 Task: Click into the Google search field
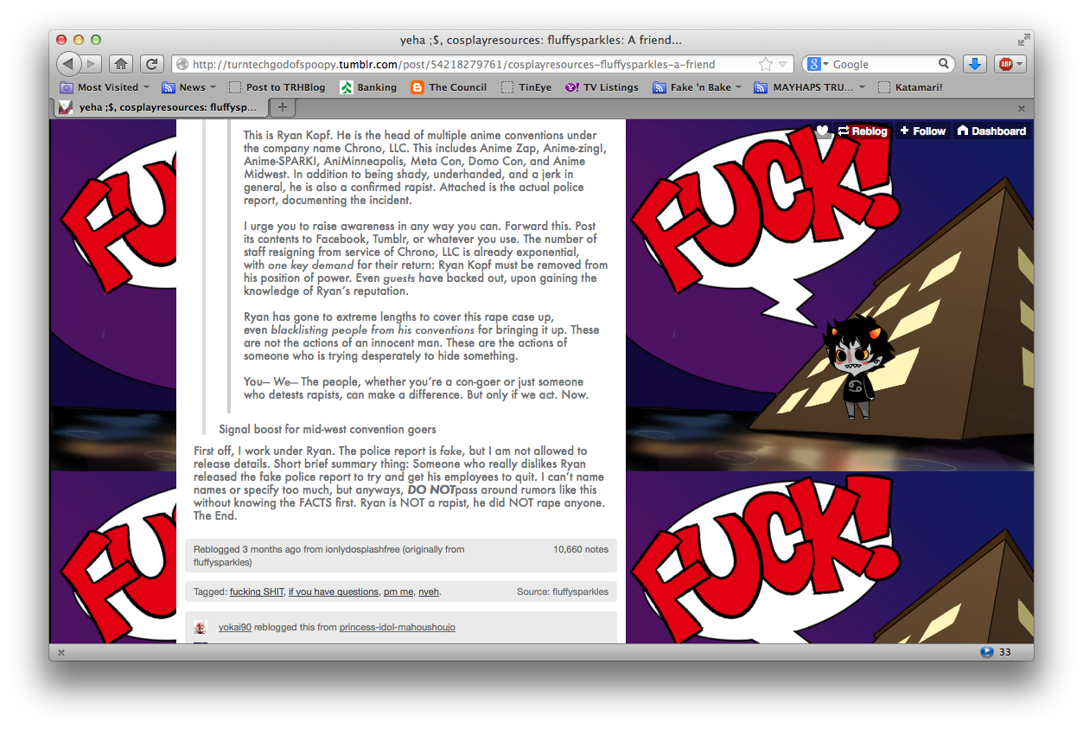tap(883, 64)
